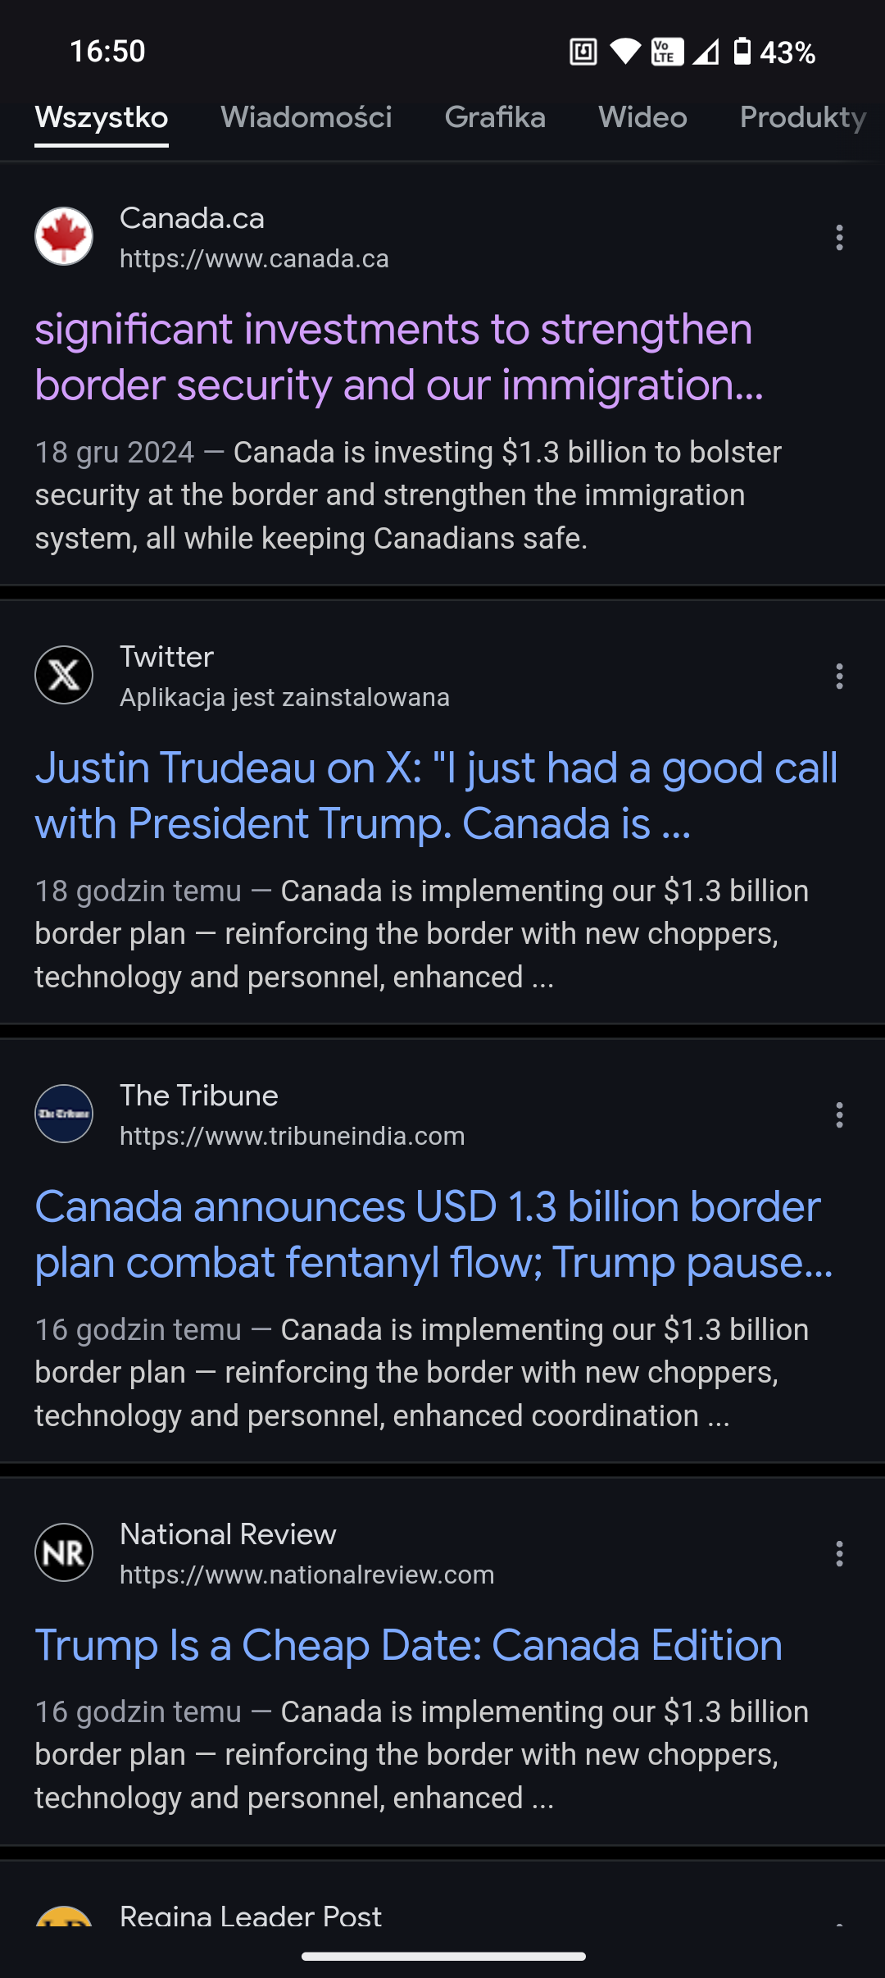
Task: Switch to the Grafika tab
Action: tap(495, 117)
